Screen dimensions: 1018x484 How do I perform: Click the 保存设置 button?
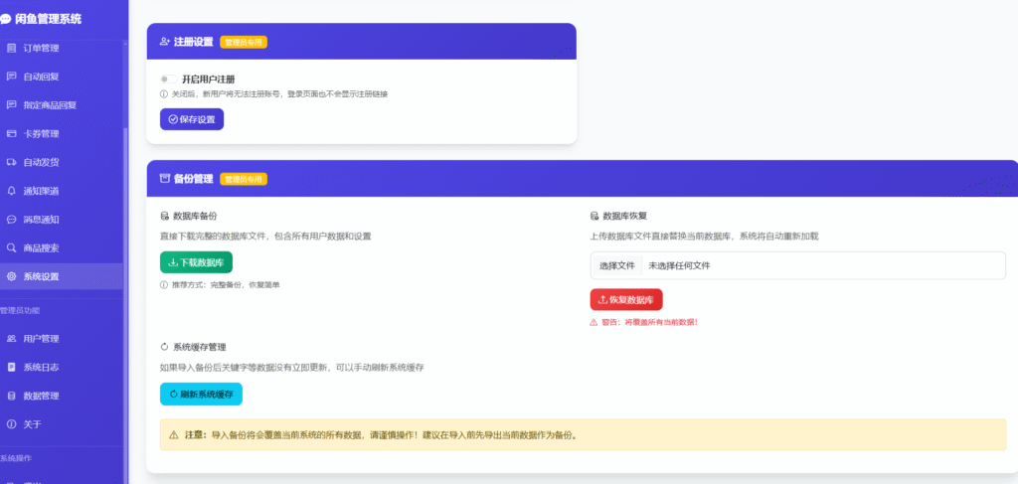coord(192,119)
